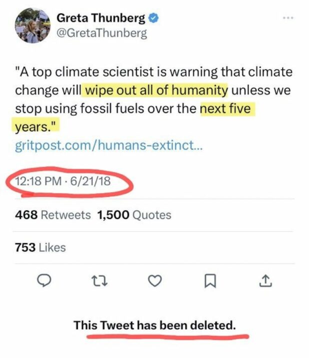This screenshot has width=309, height=358.
Task: Open the share icon for this tweet
Action: coord(264,282)
